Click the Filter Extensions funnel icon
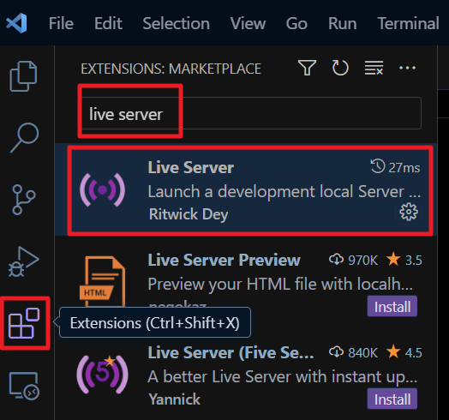The image size is (449, 420). coord(308,68)
